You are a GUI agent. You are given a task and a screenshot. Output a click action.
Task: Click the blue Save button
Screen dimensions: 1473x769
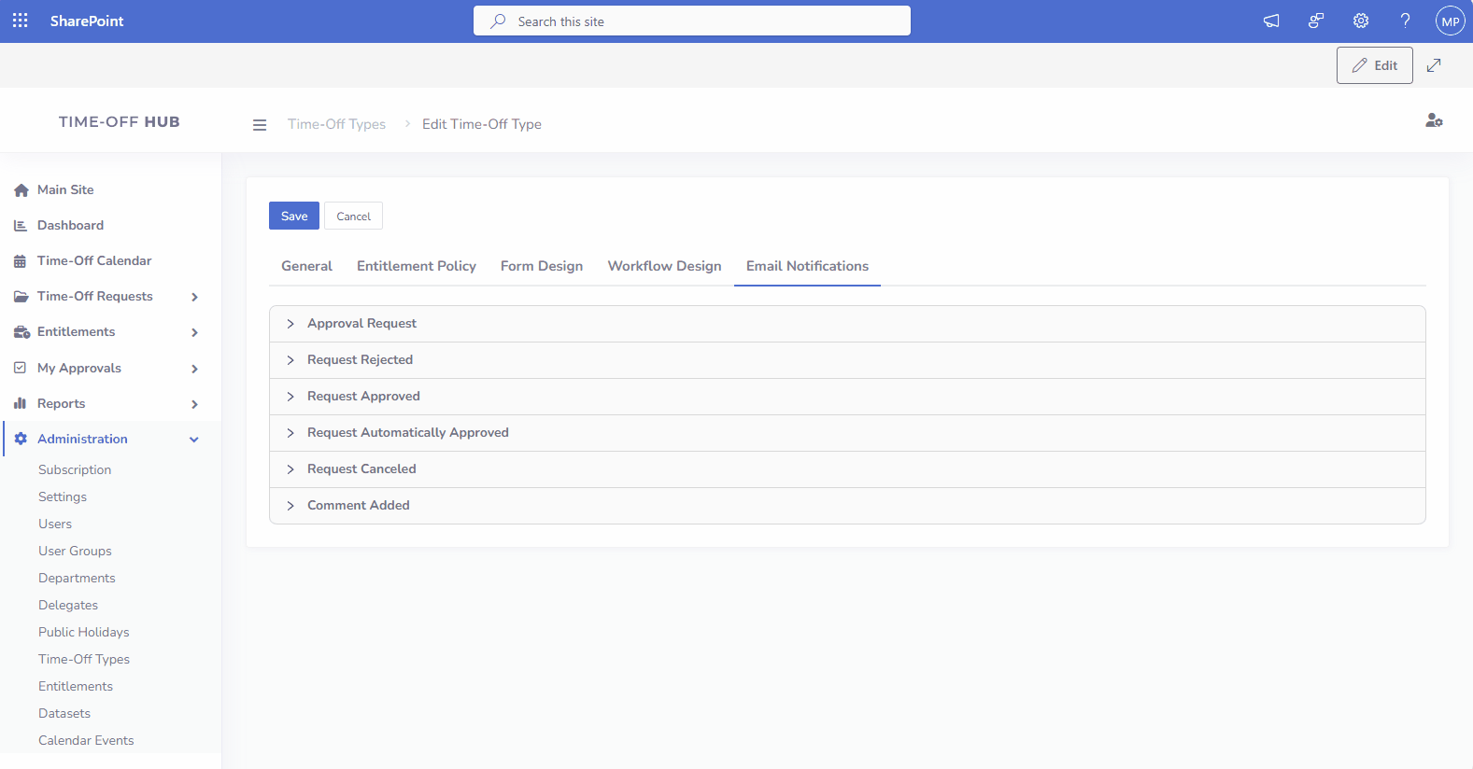[x=294, y=216]
